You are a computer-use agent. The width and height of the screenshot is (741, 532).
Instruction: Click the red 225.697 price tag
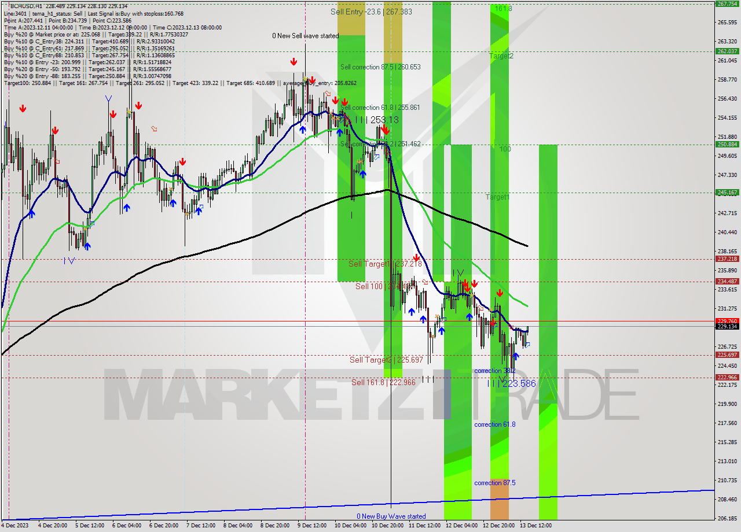pyautogui.click(x=727, y=355)
